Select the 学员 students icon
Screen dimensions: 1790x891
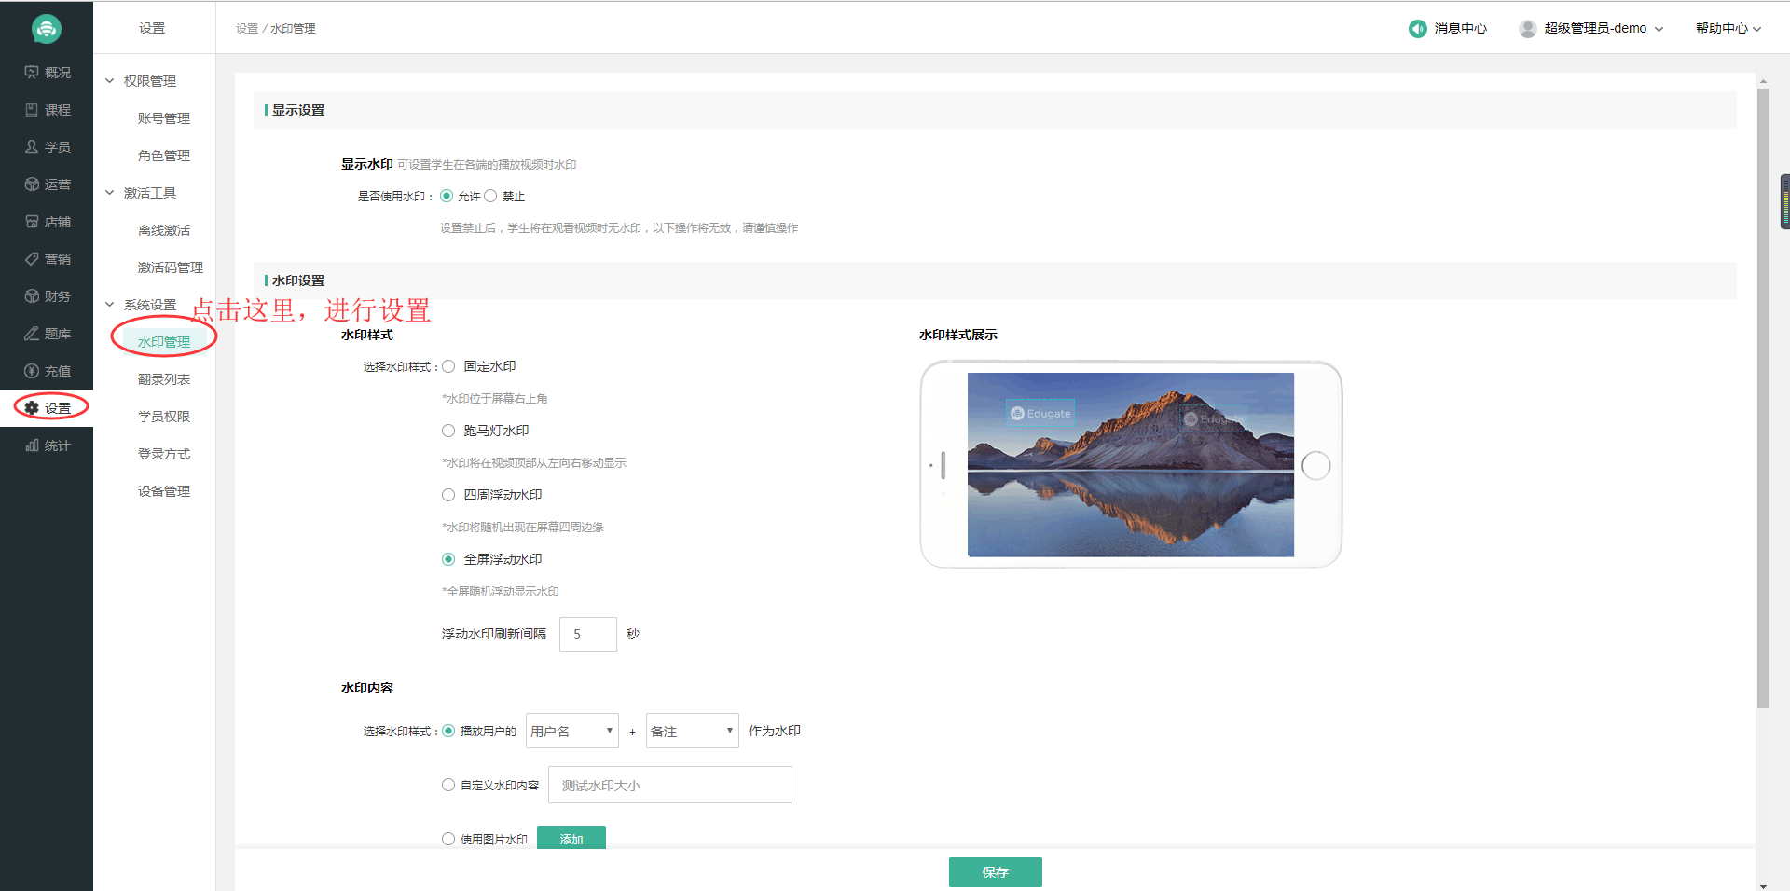click(32, 147)
